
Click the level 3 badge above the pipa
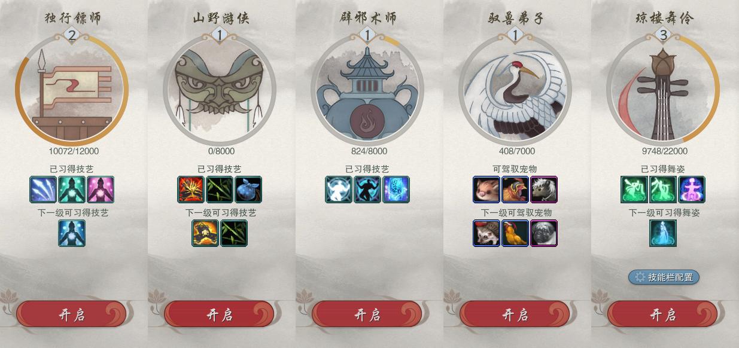click(663, 36)
